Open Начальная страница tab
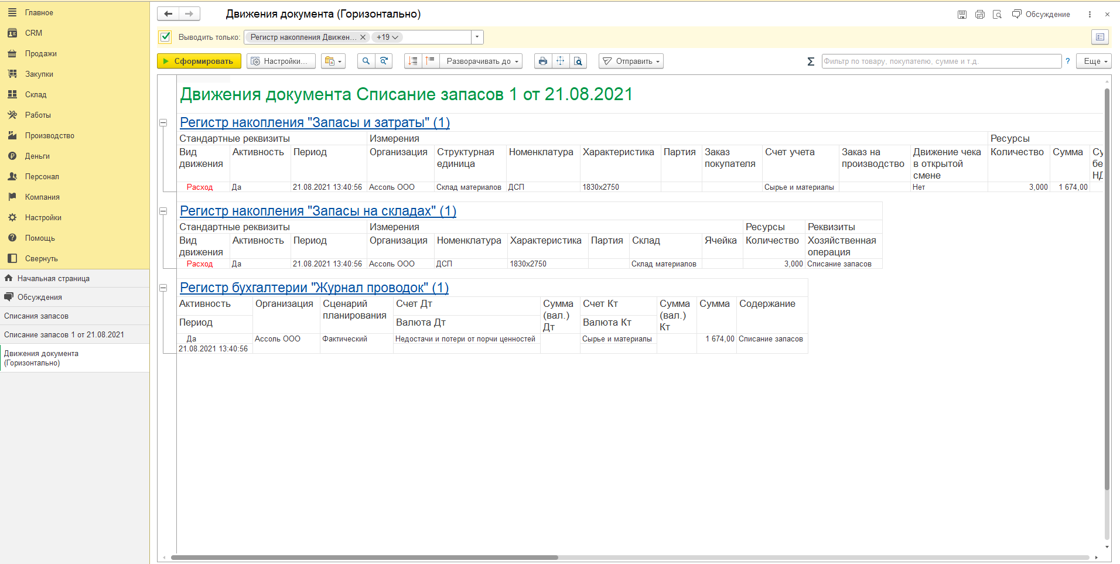The image size is (1120, 564). [74, 278]
